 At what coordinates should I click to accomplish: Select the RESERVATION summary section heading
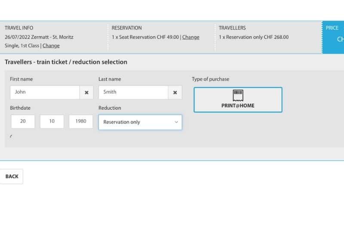click(x=126, y=28)
